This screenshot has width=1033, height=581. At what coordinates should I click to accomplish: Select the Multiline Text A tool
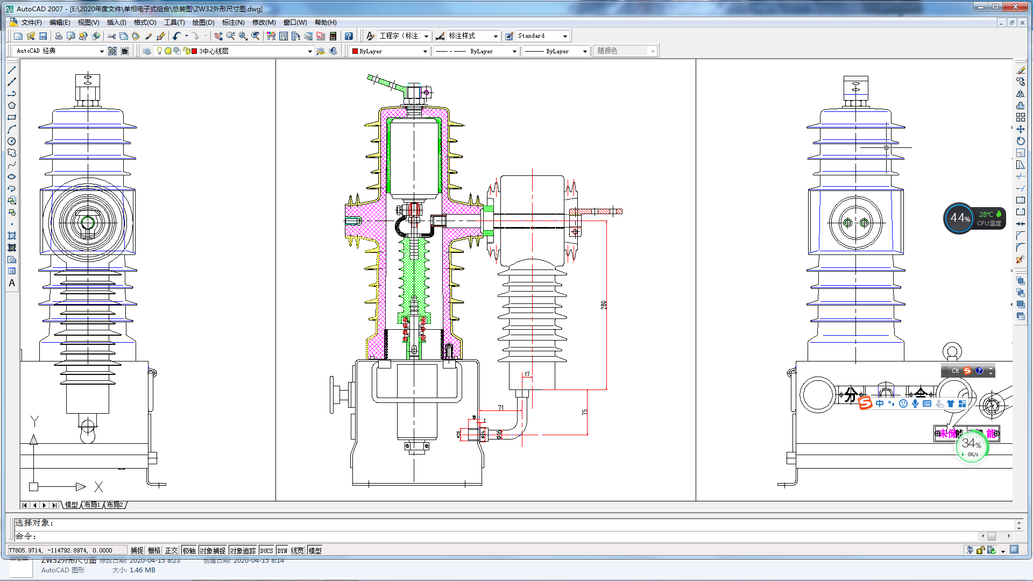12,283
